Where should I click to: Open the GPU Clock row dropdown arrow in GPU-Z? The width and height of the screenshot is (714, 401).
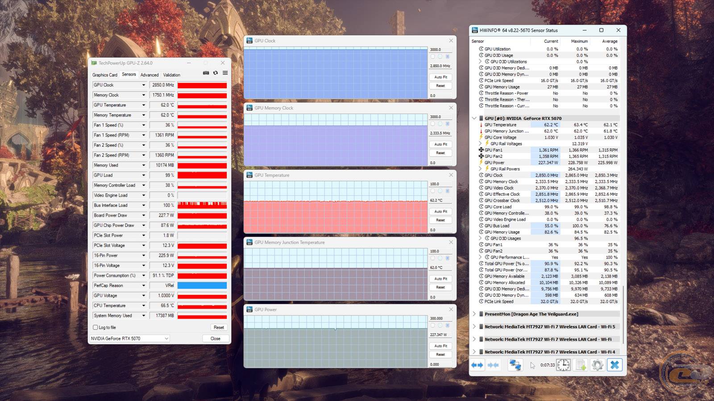click(144, 85)
